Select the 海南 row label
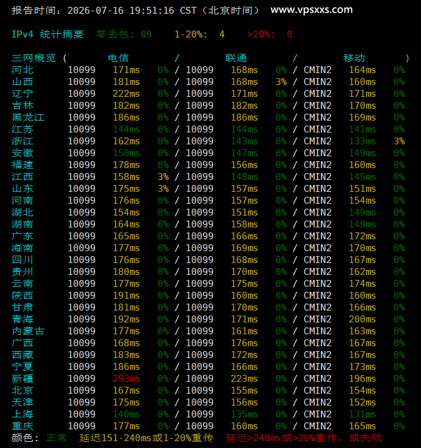 click(x=22, y=248)
